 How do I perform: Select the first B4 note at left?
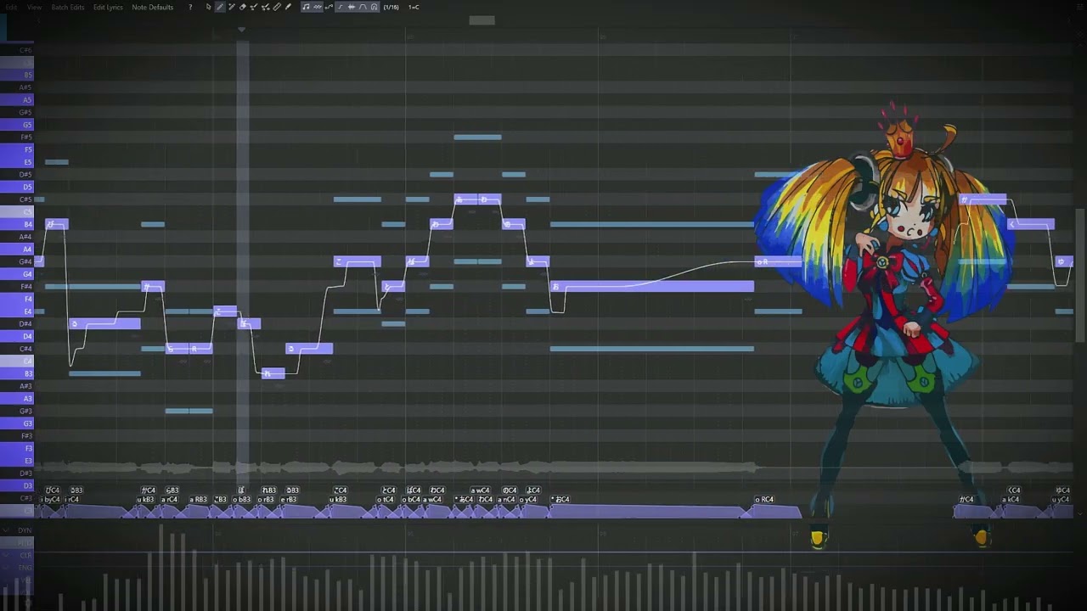(57, 224)
